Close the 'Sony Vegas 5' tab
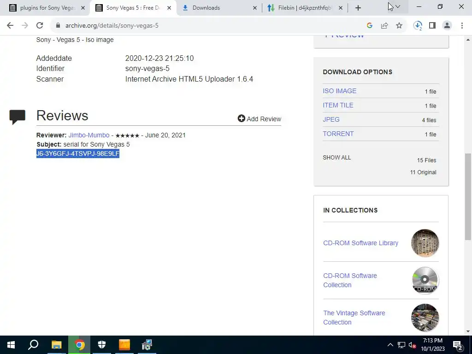The width and height of the screenshot is (472, 354). point(169,8)
